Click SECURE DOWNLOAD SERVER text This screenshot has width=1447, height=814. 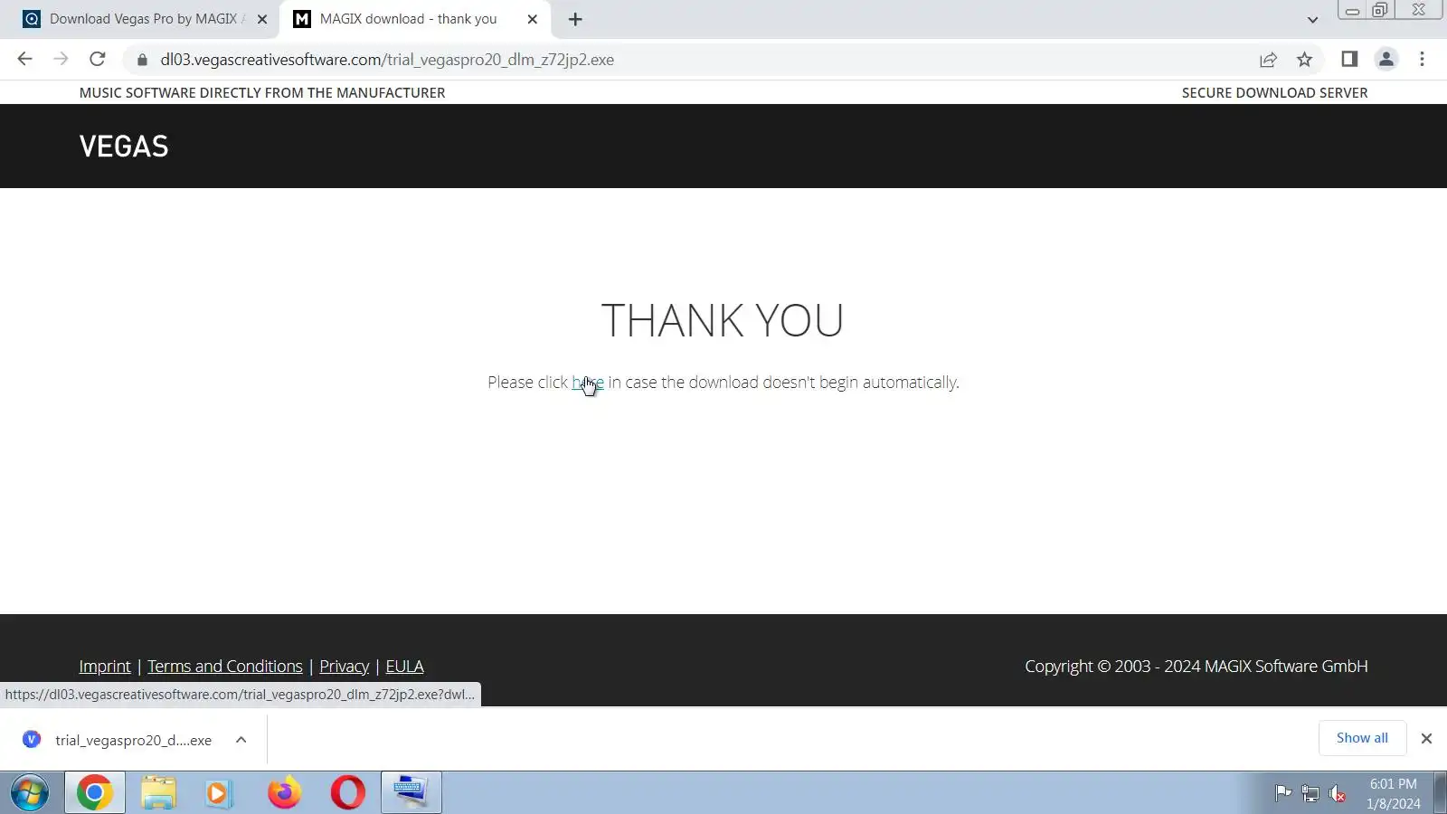pos(1274,92)
